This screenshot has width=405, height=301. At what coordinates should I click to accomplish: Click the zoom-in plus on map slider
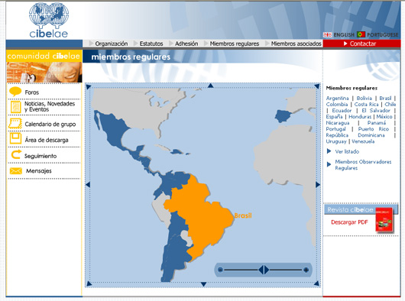306,270
